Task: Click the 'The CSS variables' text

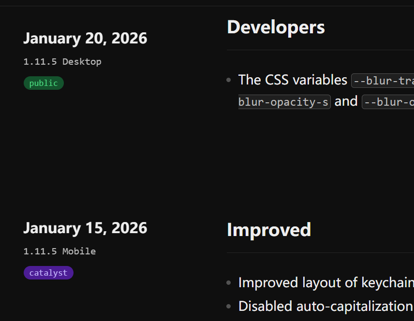Action: [293, 80]
